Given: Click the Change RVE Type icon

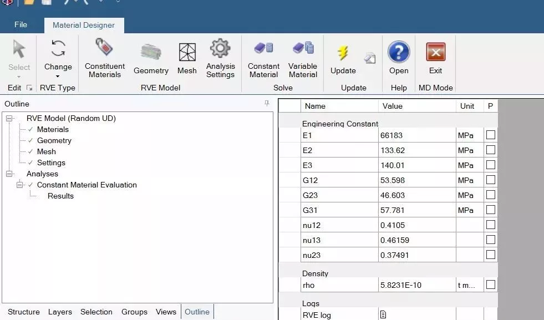Looking at the screenshot, I should point(58,48).
